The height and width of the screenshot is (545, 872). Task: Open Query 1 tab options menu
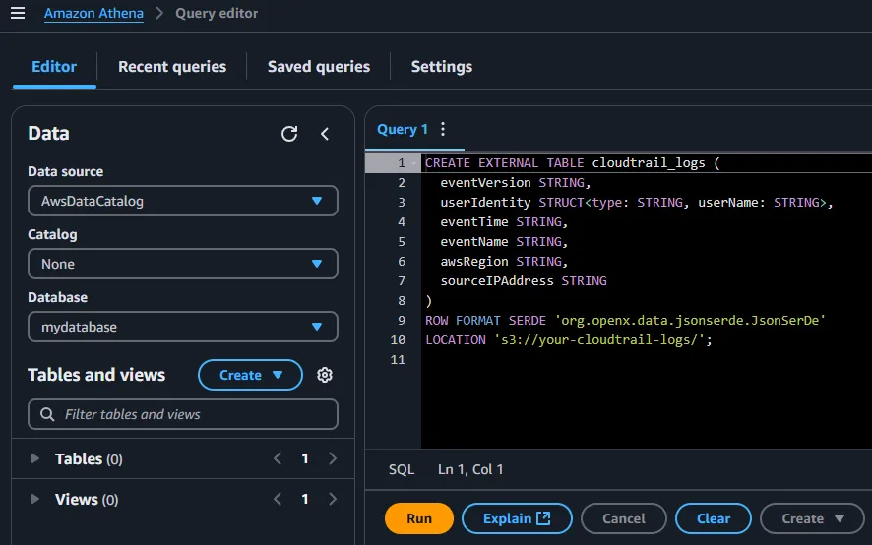pyautogui.click(x=443, y=129)
